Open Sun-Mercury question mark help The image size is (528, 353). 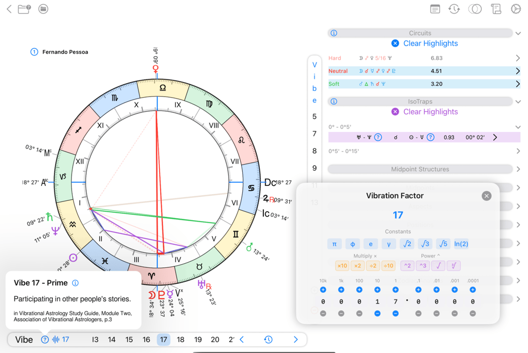coord(430,137)
